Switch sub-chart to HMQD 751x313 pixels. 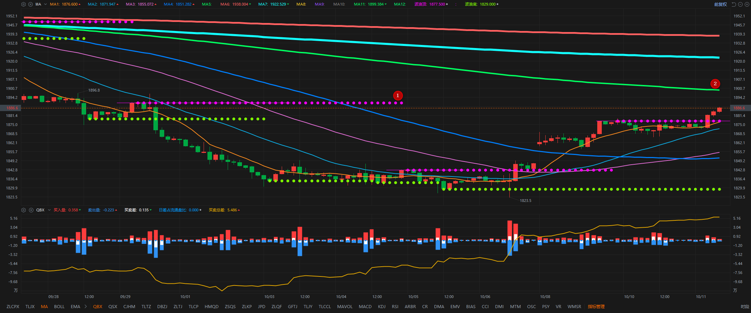(x=212, y=306)
